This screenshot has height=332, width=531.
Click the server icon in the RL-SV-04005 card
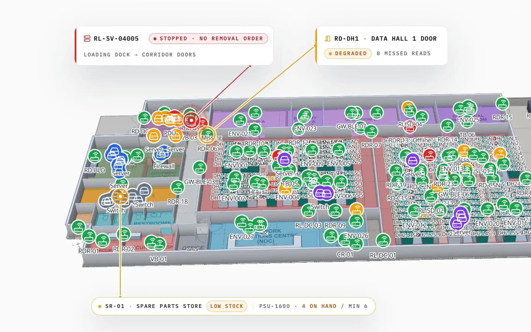click(87, 39)
